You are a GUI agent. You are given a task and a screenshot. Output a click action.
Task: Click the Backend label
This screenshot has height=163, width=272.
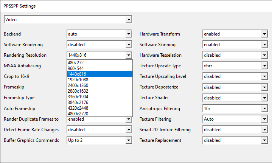(12, 34)
